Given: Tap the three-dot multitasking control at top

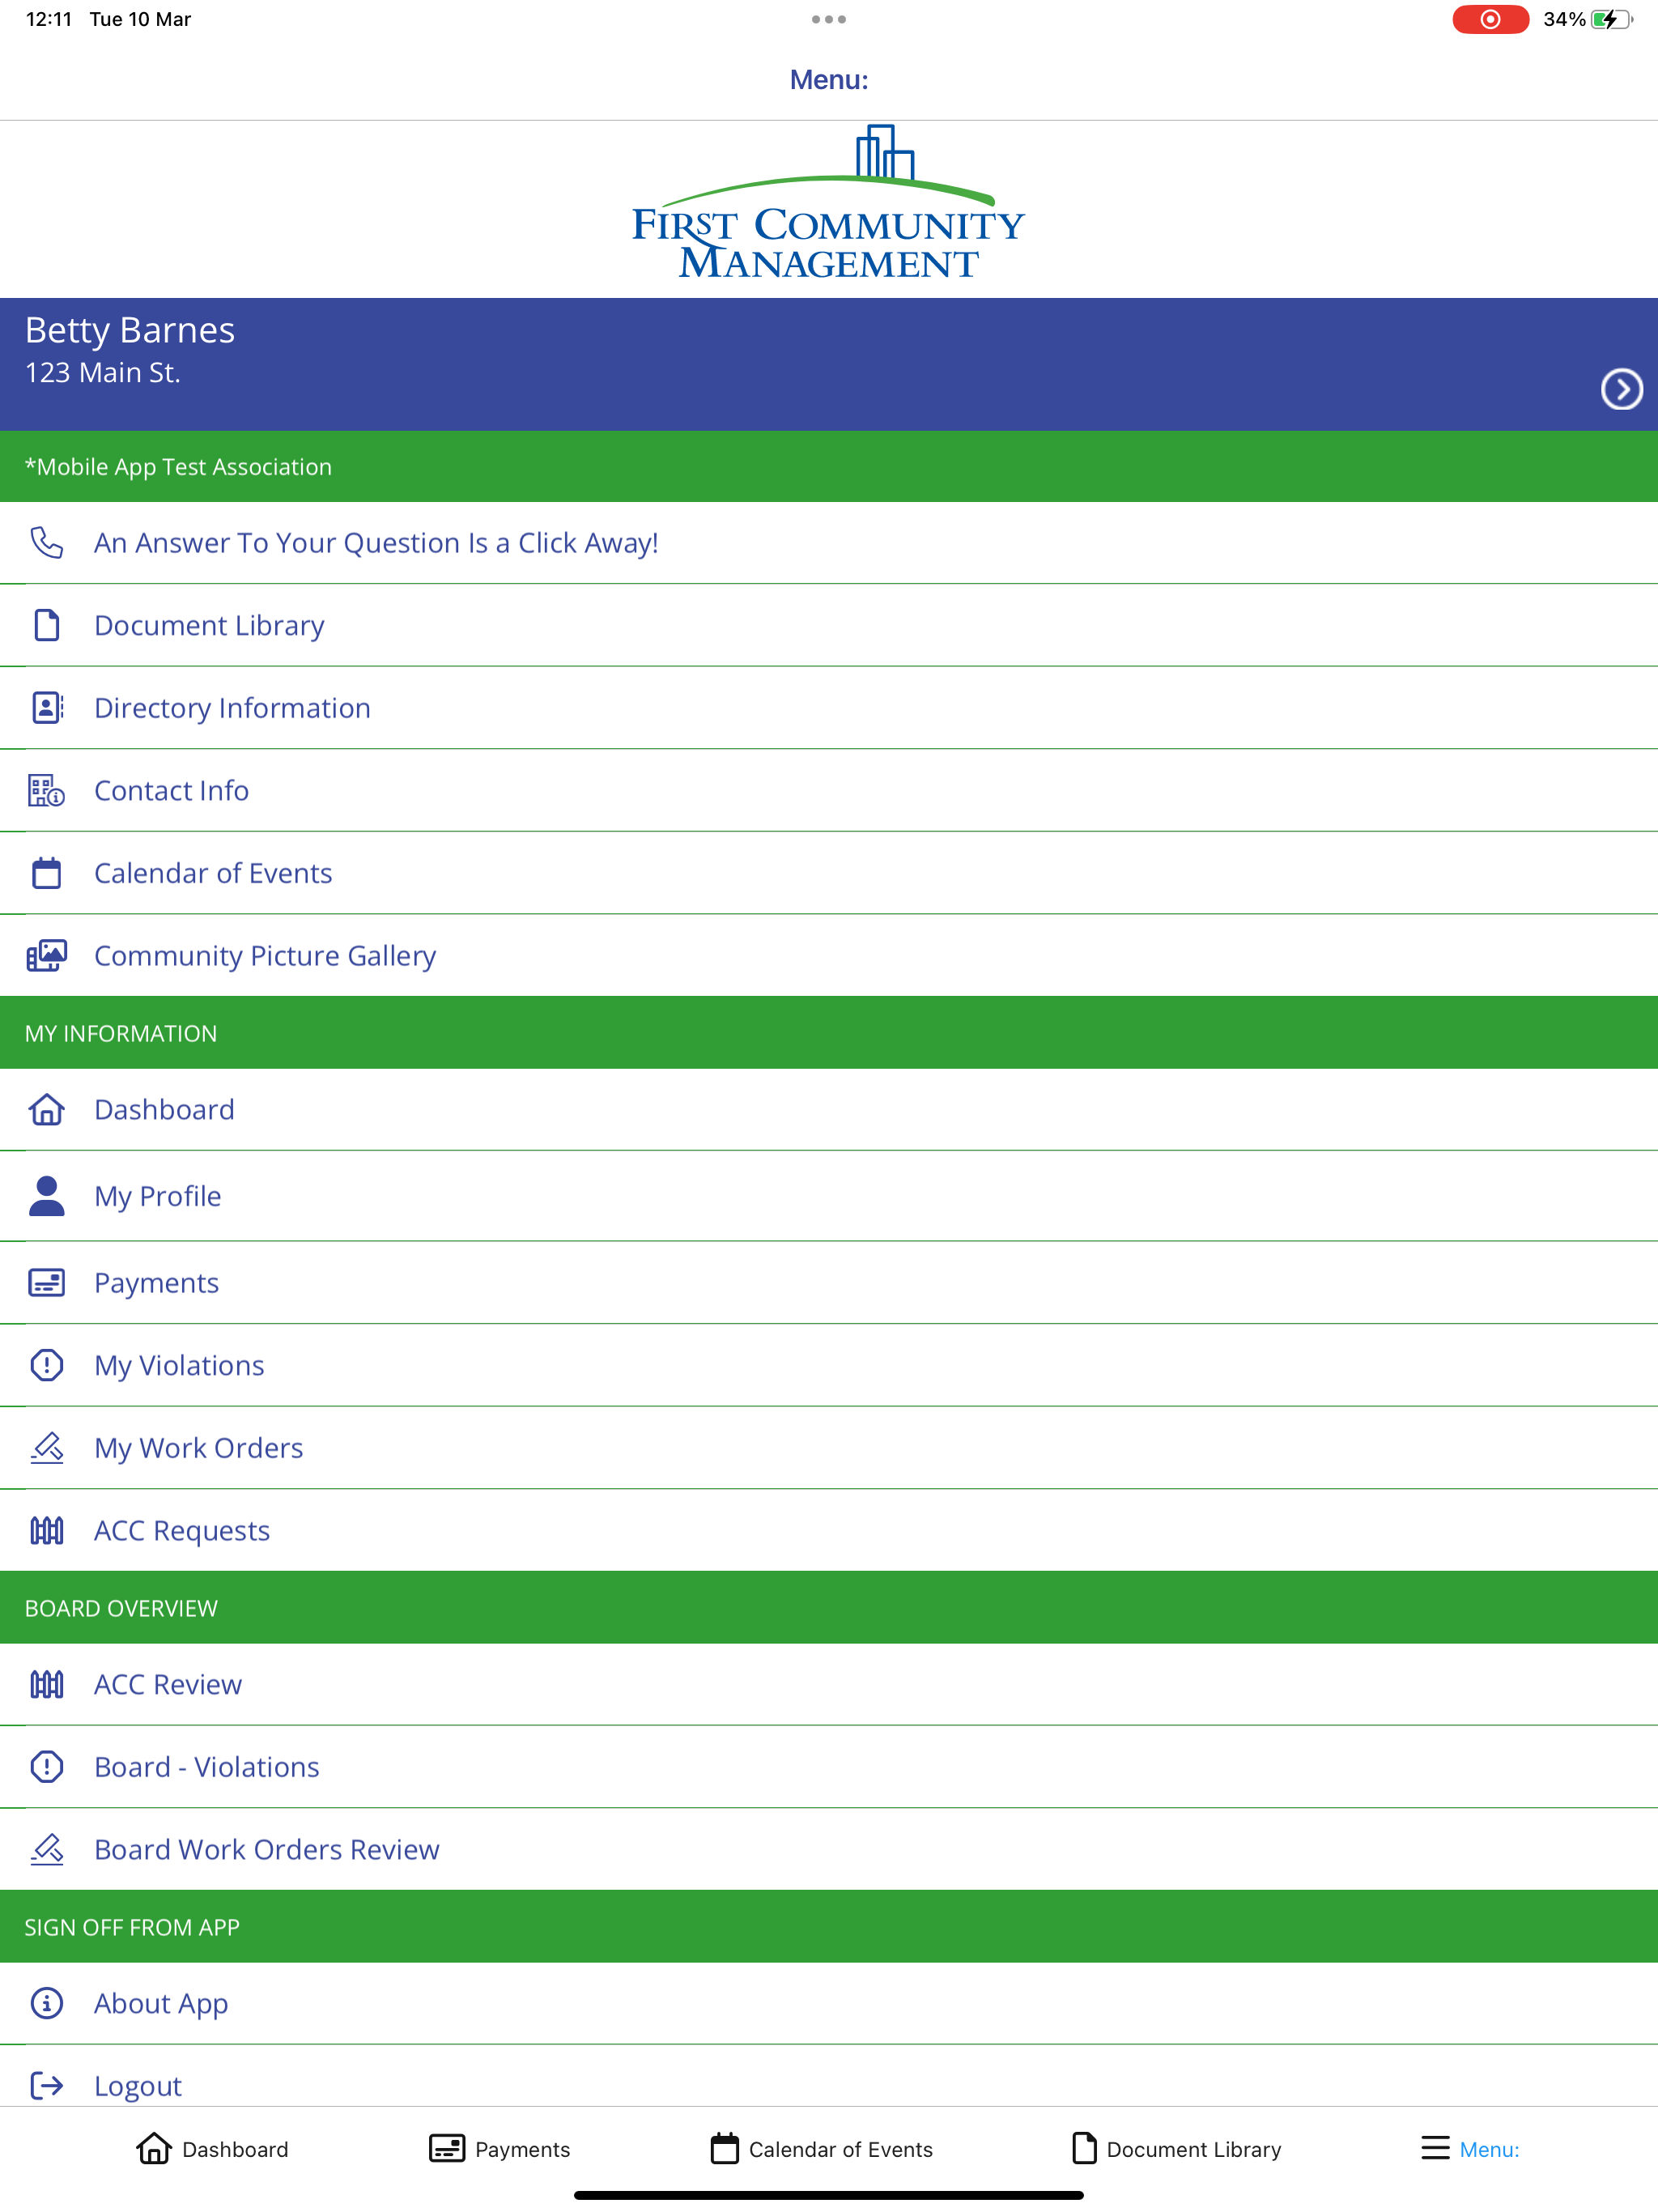Looking at the screenshot, I should (829, 19).
